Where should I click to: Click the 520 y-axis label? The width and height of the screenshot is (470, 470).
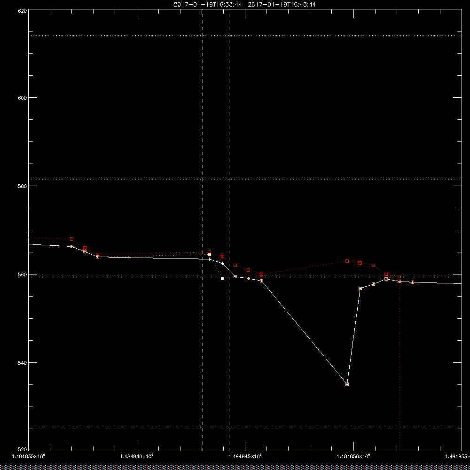[x=23, y=449]
